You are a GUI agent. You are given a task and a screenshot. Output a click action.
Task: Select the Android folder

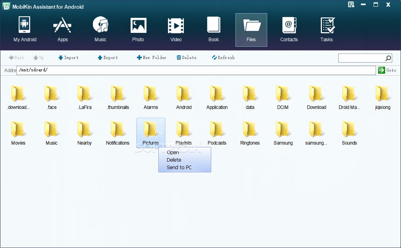(183, 97)
